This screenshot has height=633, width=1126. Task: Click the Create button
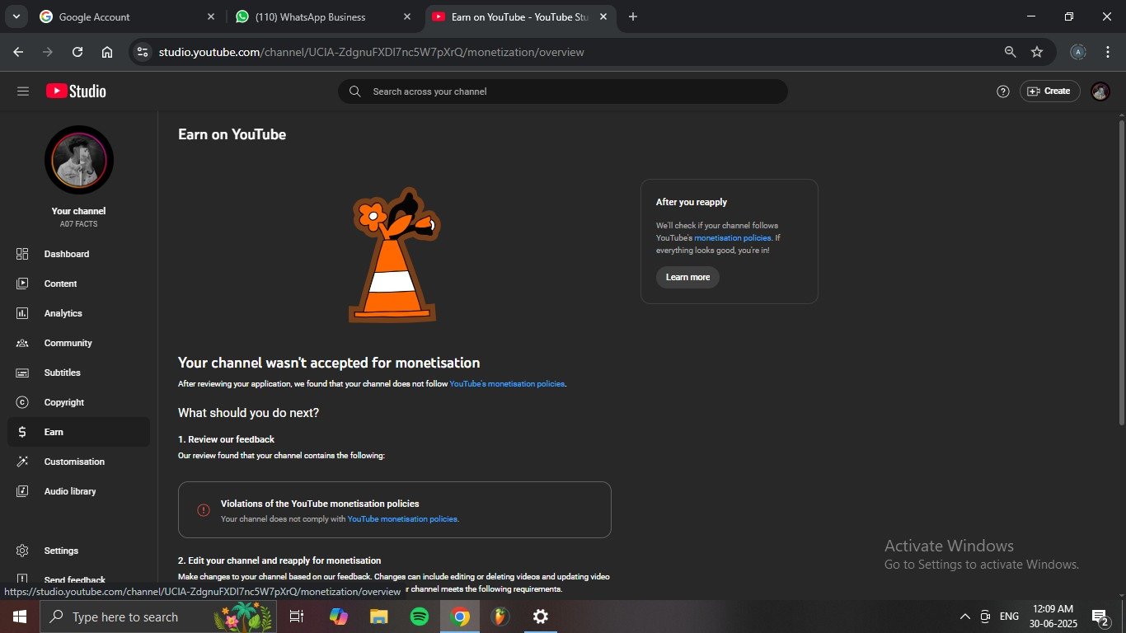(x=1049, y=91)
